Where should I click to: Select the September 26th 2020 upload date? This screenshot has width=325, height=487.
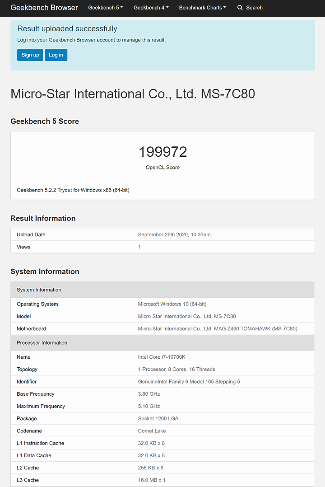pyautogui.click(x=174, y=234)
